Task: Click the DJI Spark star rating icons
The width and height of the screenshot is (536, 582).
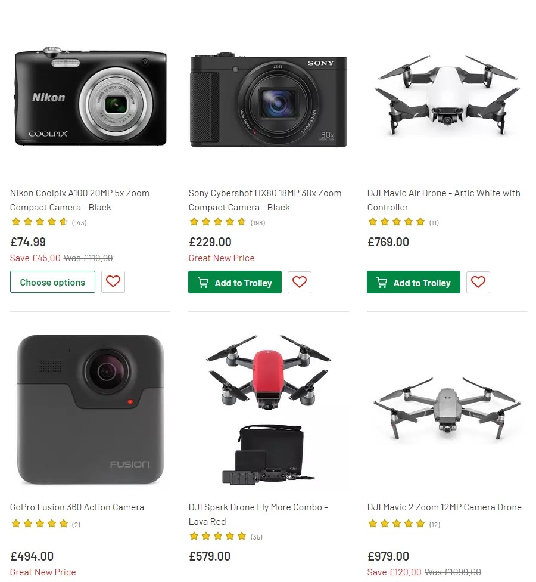Action: click(x=218, y=536)
